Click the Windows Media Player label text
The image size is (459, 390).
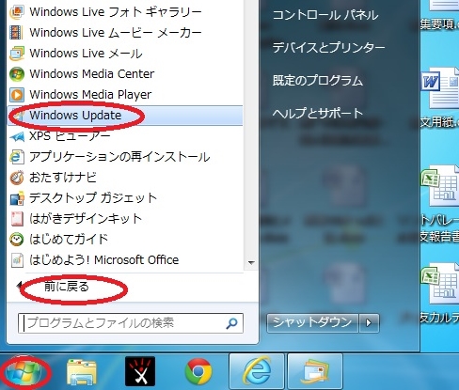90,95
